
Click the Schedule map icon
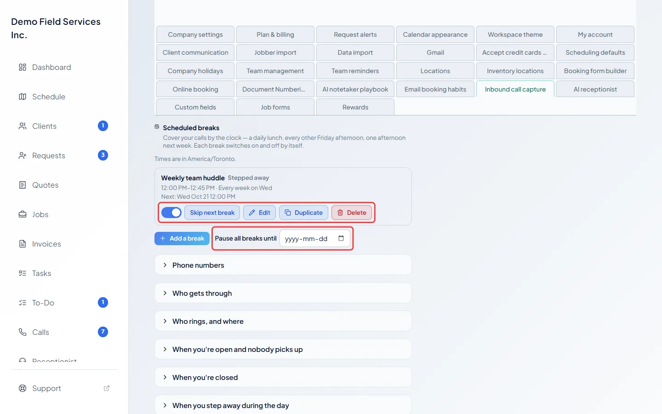(23, 97)
